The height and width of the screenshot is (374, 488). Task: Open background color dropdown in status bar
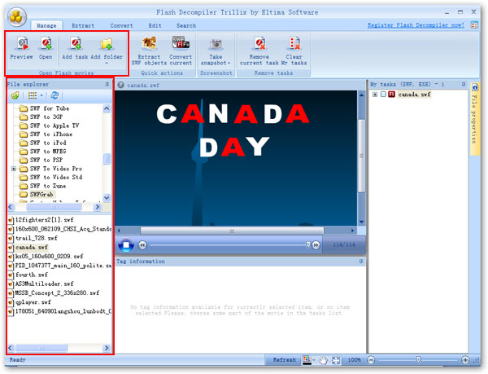click(x=314, y=360)
